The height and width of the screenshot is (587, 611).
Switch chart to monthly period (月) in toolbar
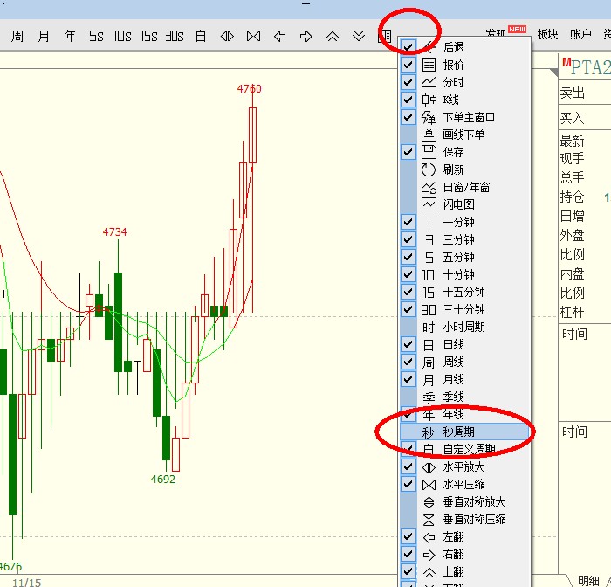click(x=44, y=37)
